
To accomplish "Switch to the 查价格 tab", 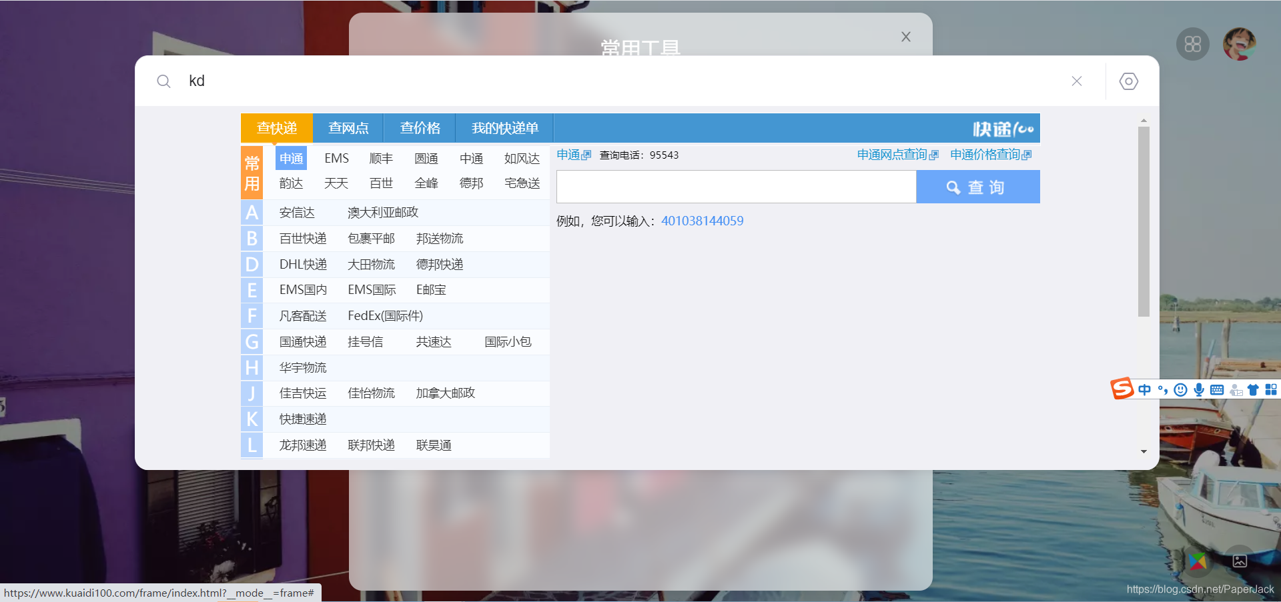I will point(420,127).
